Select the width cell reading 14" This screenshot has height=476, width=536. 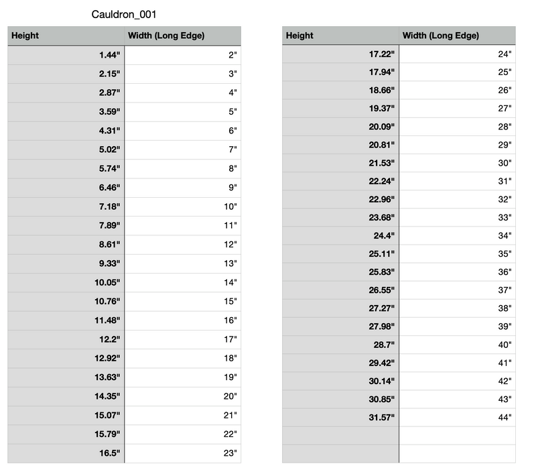182,283
